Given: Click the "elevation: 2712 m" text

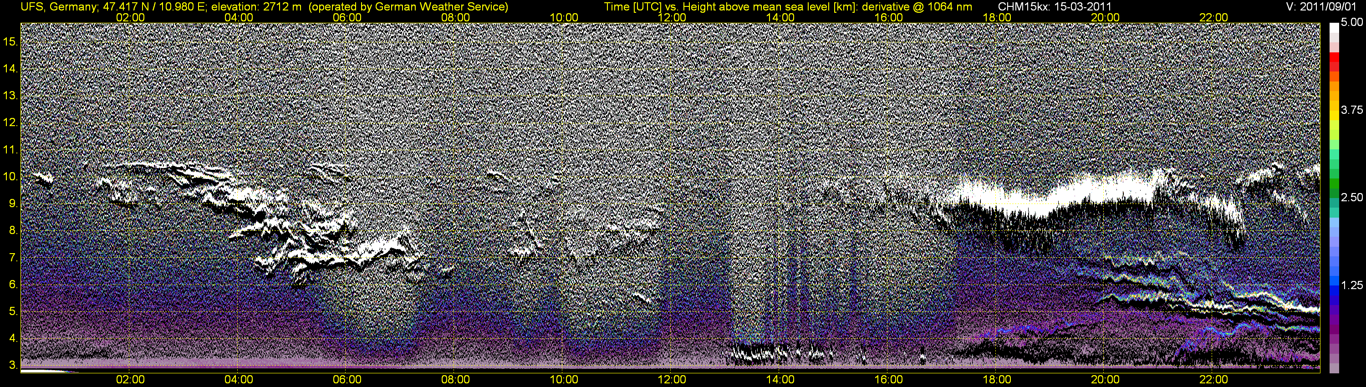Looking at the screenshot, I should [256, 6].
